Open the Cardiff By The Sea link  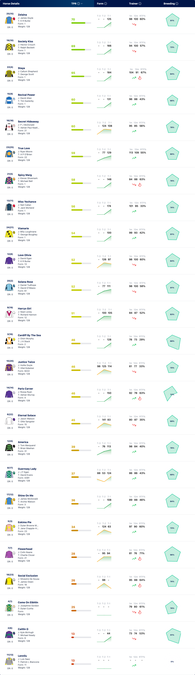(29, 335)
